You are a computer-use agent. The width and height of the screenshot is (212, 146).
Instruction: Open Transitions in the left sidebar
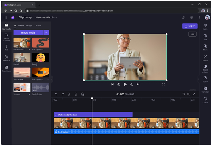tap(6, 68)
